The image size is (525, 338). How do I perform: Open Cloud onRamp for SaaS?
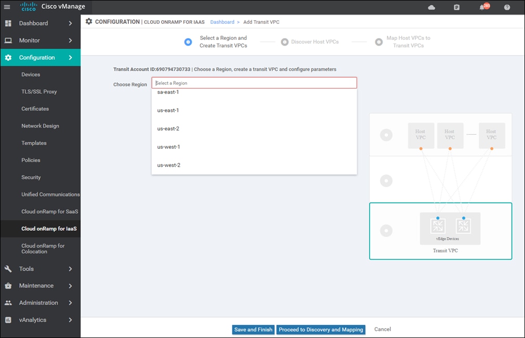point(50,212)
